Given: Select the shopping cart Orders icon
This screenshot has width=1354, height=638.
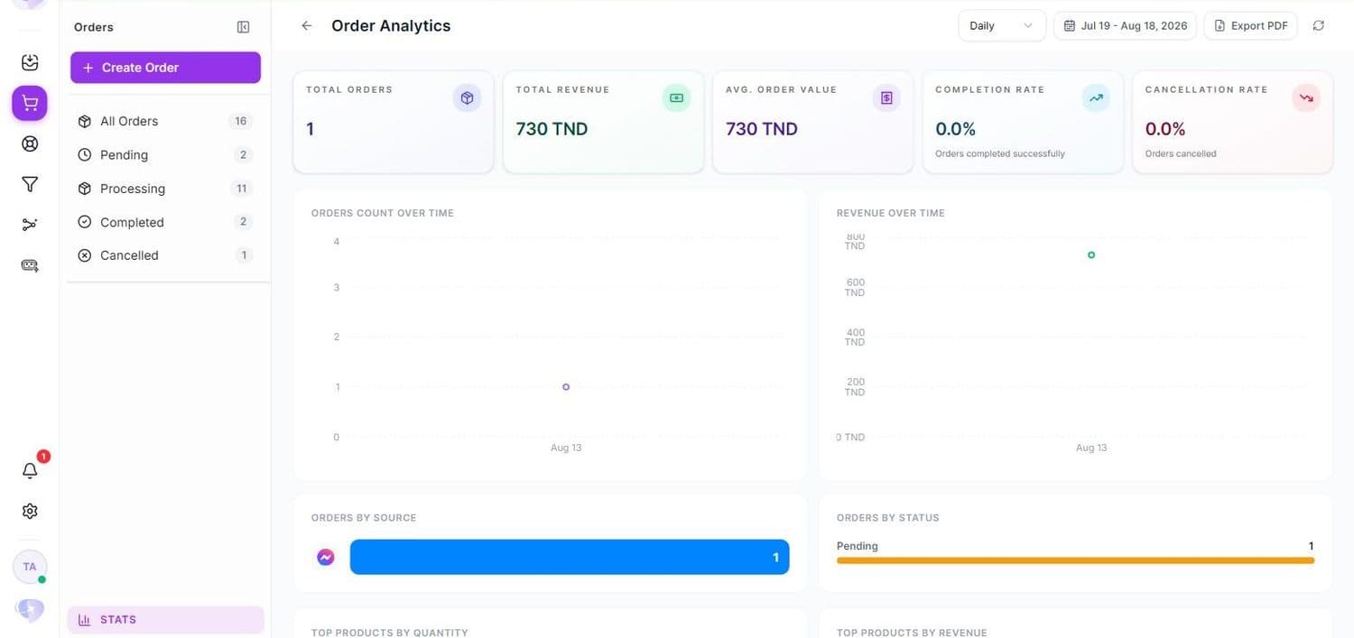Looking at the screenshot, I should click(30, 104).
